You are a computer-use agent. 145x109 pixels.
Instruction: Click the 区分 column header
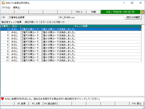tap(15, 26)
